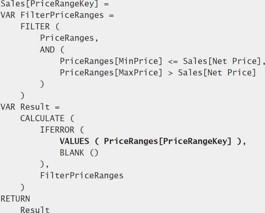
Task: Click the BLANK () function call
Action: 79,153
